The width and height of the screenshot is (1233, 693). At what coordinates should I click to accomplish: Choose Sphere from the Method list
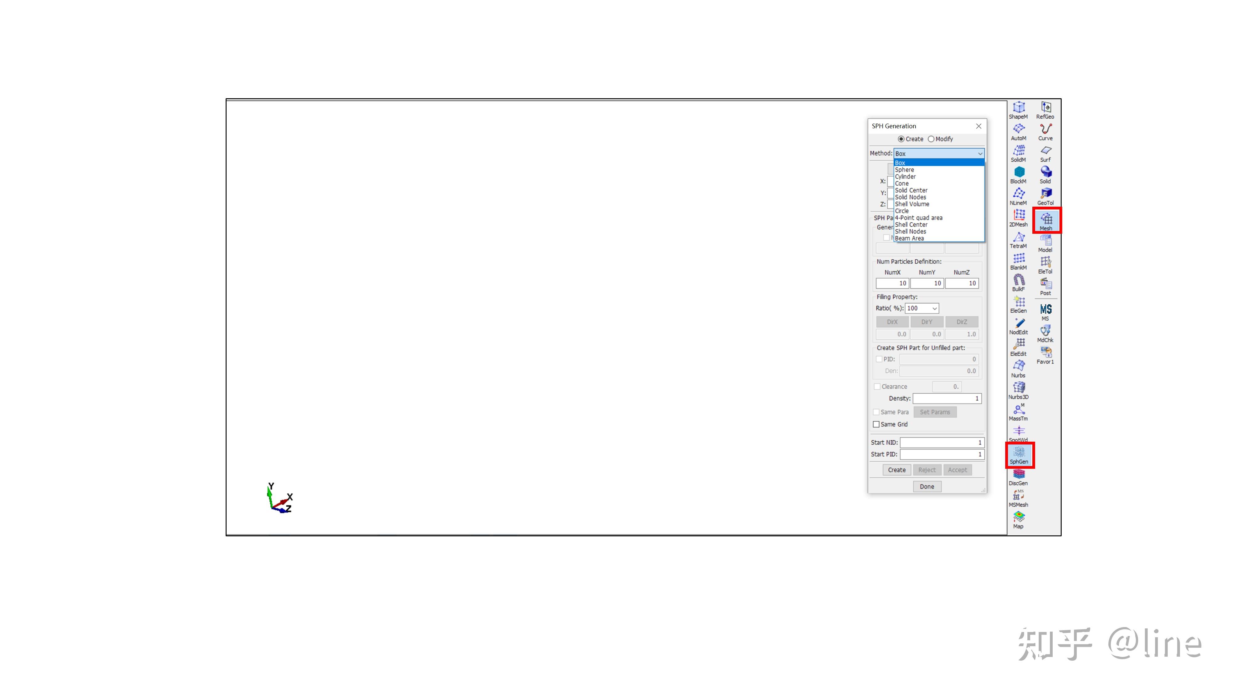(x=904, y=170)
